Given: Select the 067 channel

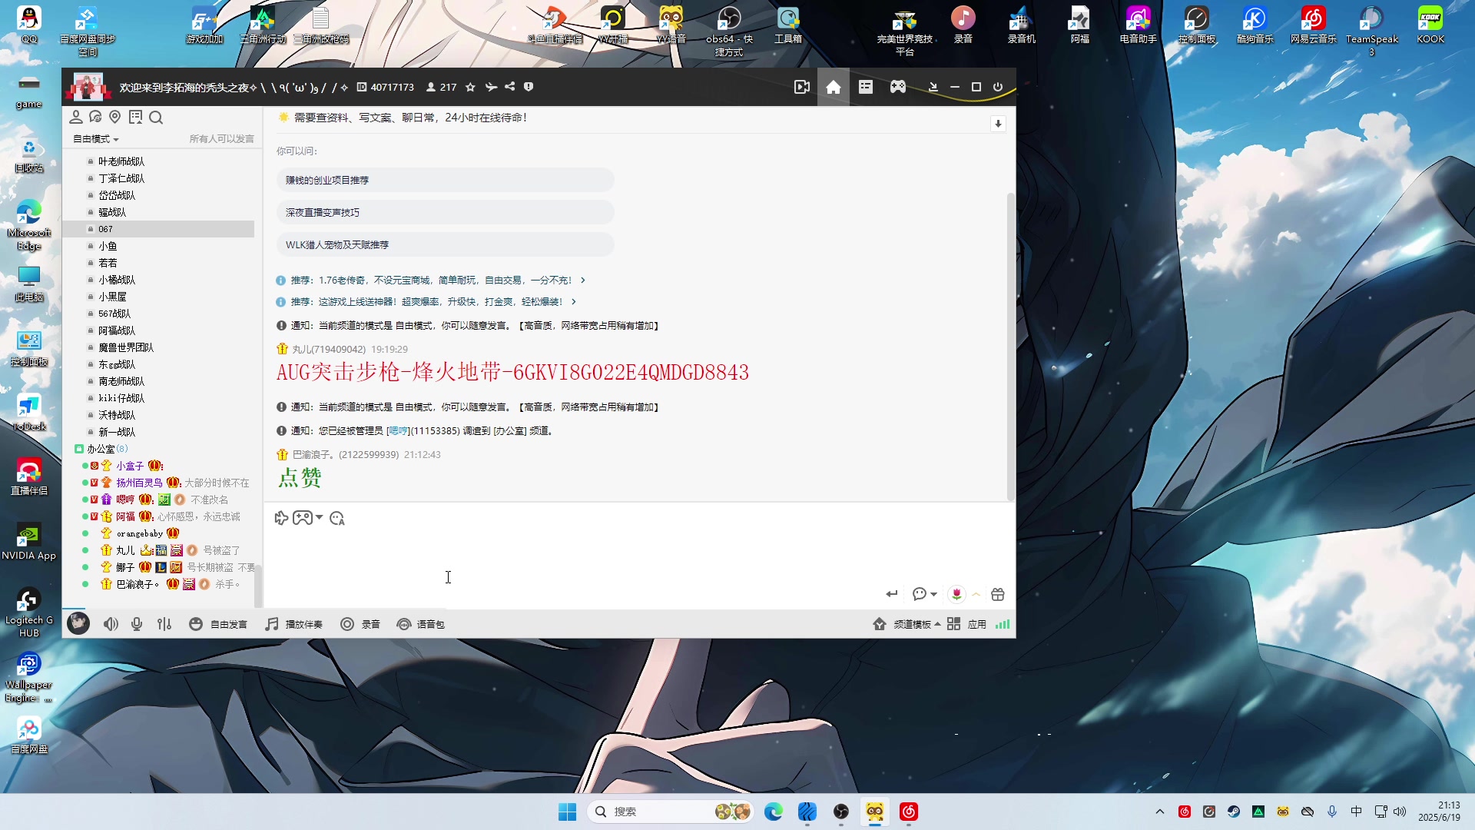Looking at the screenshot, I should [158, 229].
